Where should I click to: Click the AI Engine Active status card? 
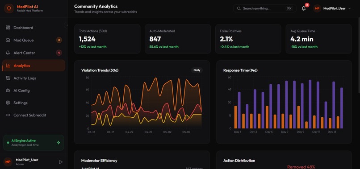coord(34,143)
